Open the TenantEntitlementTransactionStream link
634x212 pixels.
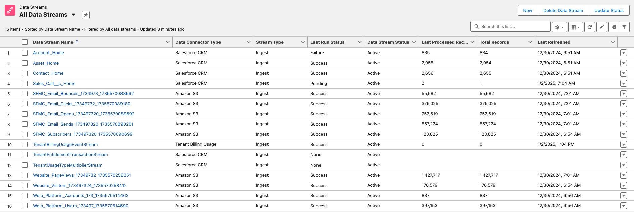70,155
